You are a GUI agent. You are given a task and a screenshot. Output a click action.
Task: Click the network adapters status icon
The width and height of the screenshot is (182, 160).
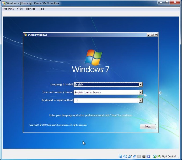(134, 157)
